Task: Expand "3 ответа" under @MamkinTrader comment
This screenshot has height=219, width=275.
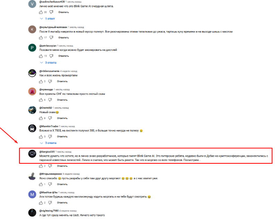Action: 48,143
